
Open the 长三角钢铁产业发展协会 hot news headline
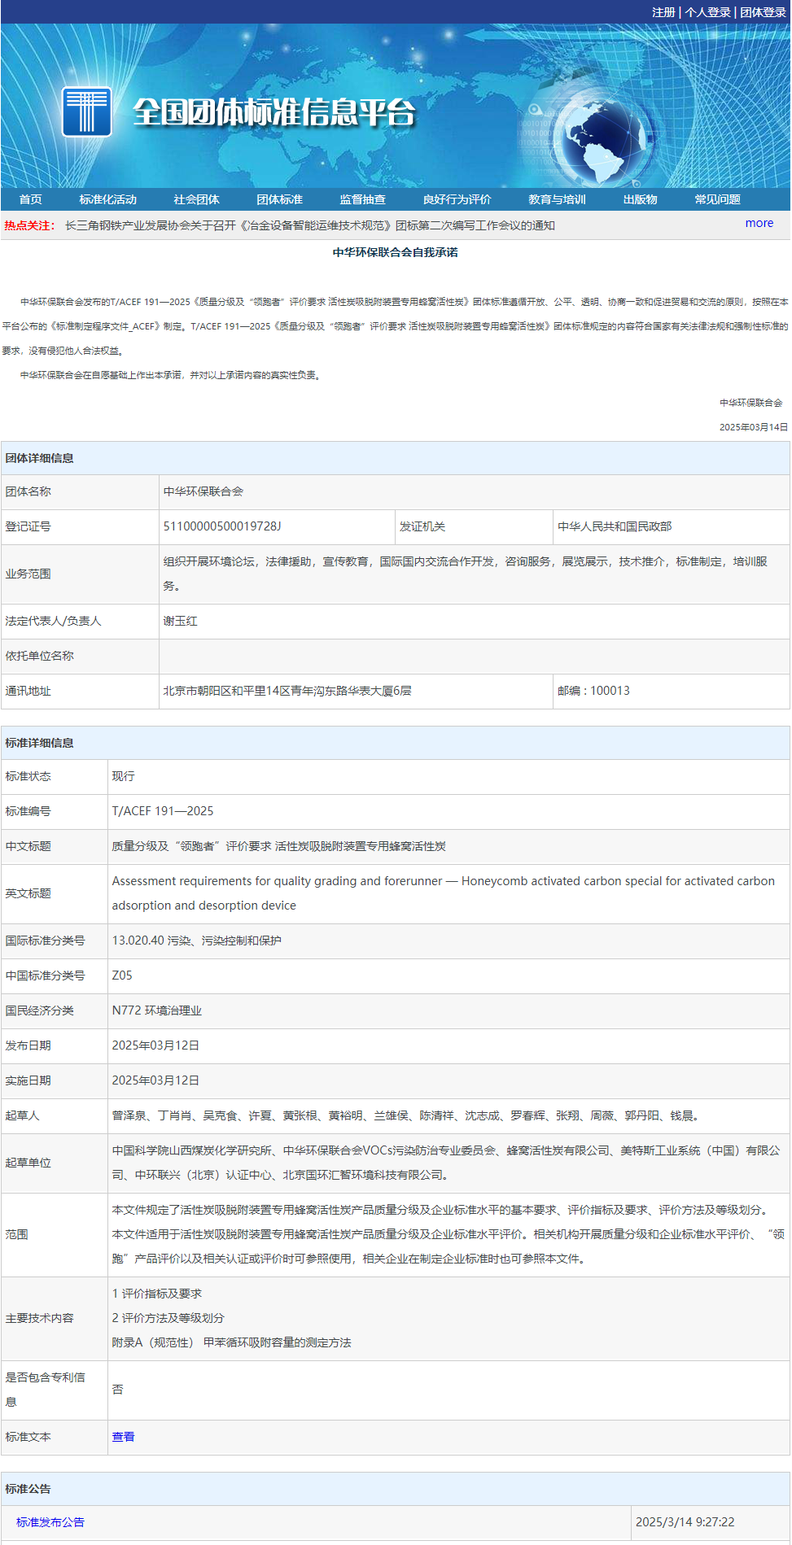309,225
